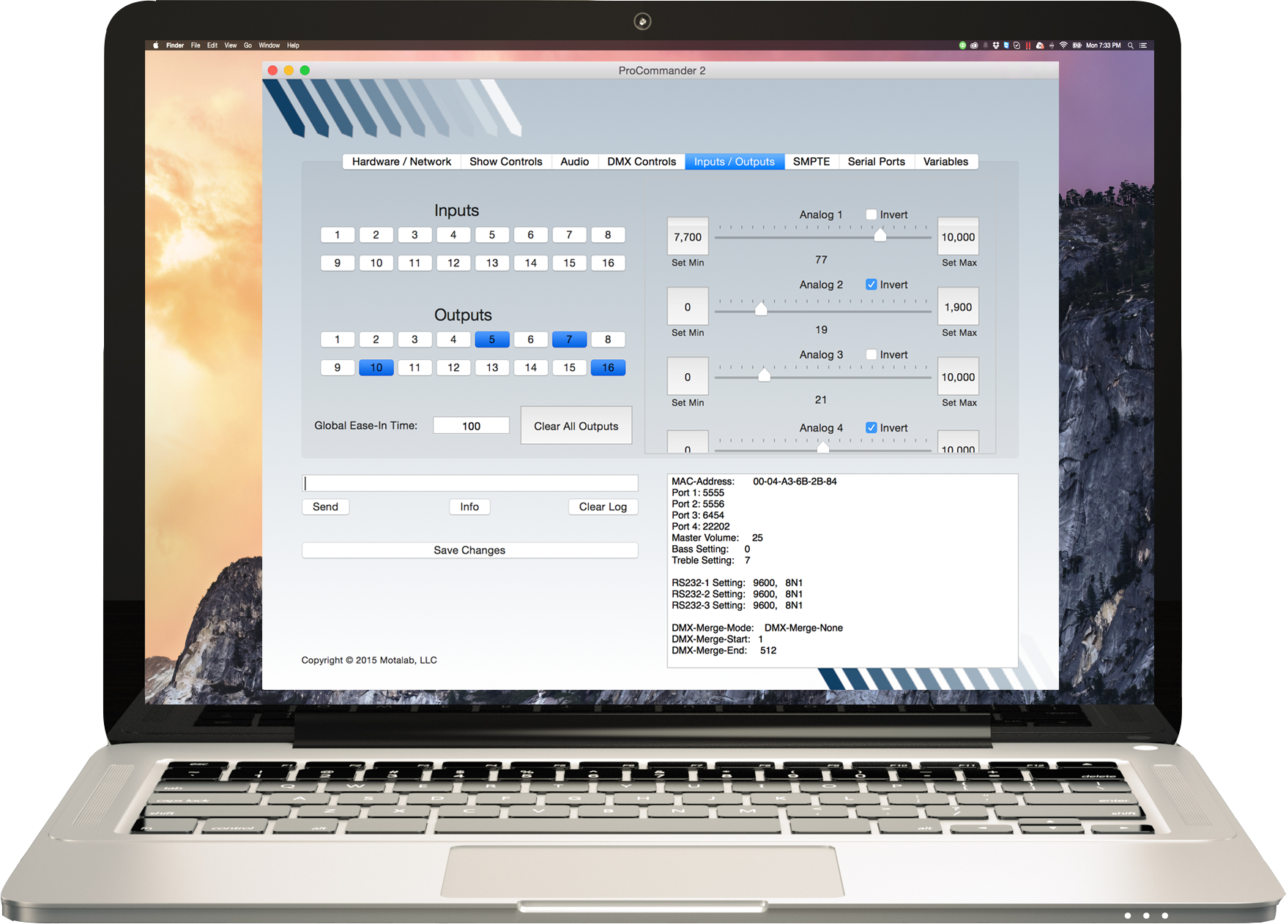1286x924 pixels.
Task: Open the Apple menu
Action: click(155, 45)
